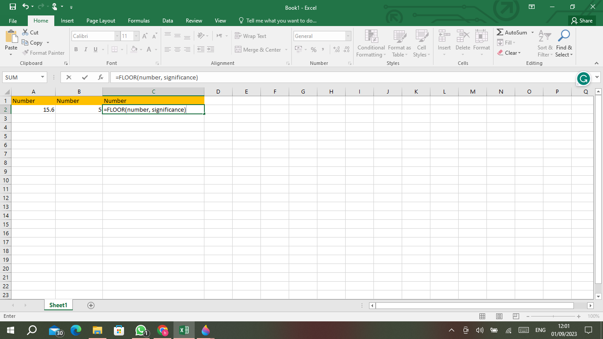Toggle Wrap Text option
This screenshot has width=603, height=339.
click(x=251, y=36)
